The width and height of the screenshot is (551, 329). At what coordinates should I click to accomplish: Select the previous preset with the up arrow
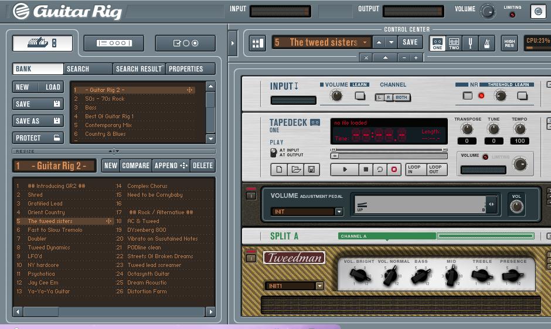click(379, 43)
